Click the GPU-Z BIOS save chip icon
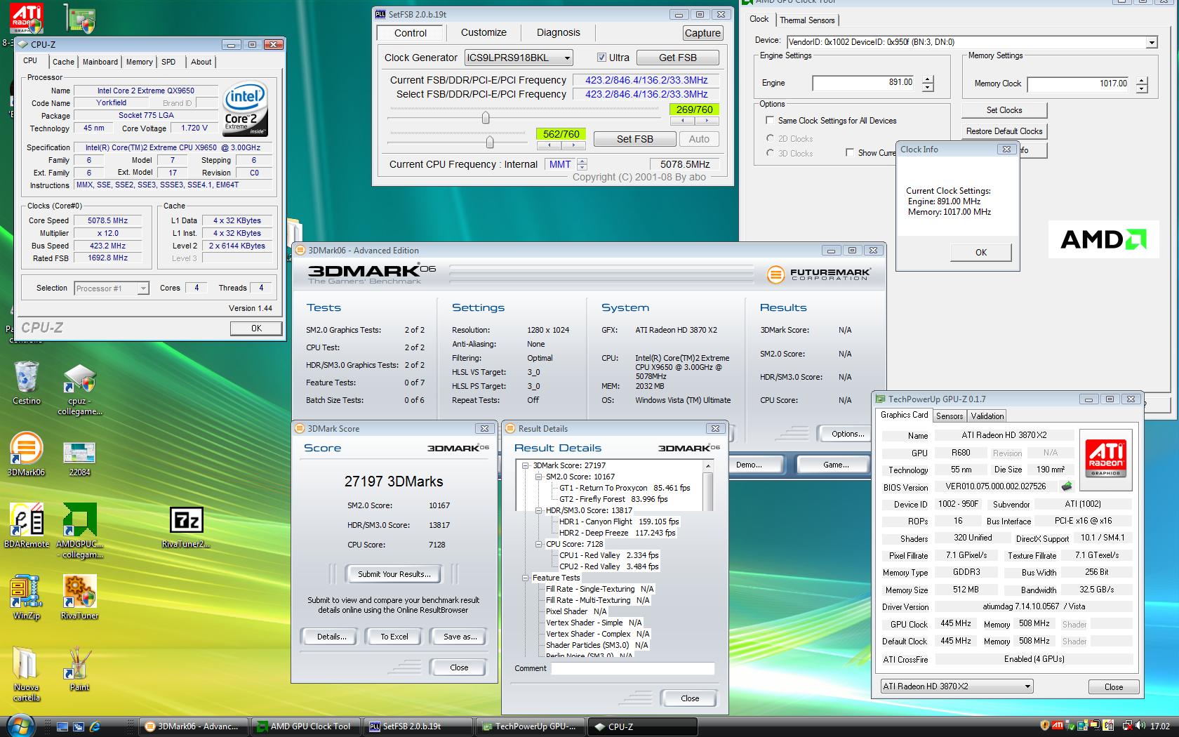The height and width of the screenshot is (737, 1179). pyautogui.click(x=1067, y=486)
